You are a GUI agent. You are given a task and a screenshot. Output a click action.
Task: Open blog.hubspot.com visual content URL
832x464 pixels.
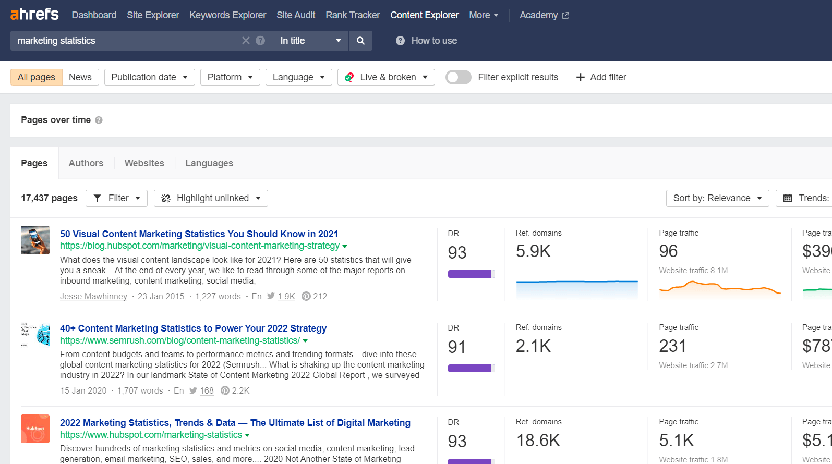click(x=200, y=246)
